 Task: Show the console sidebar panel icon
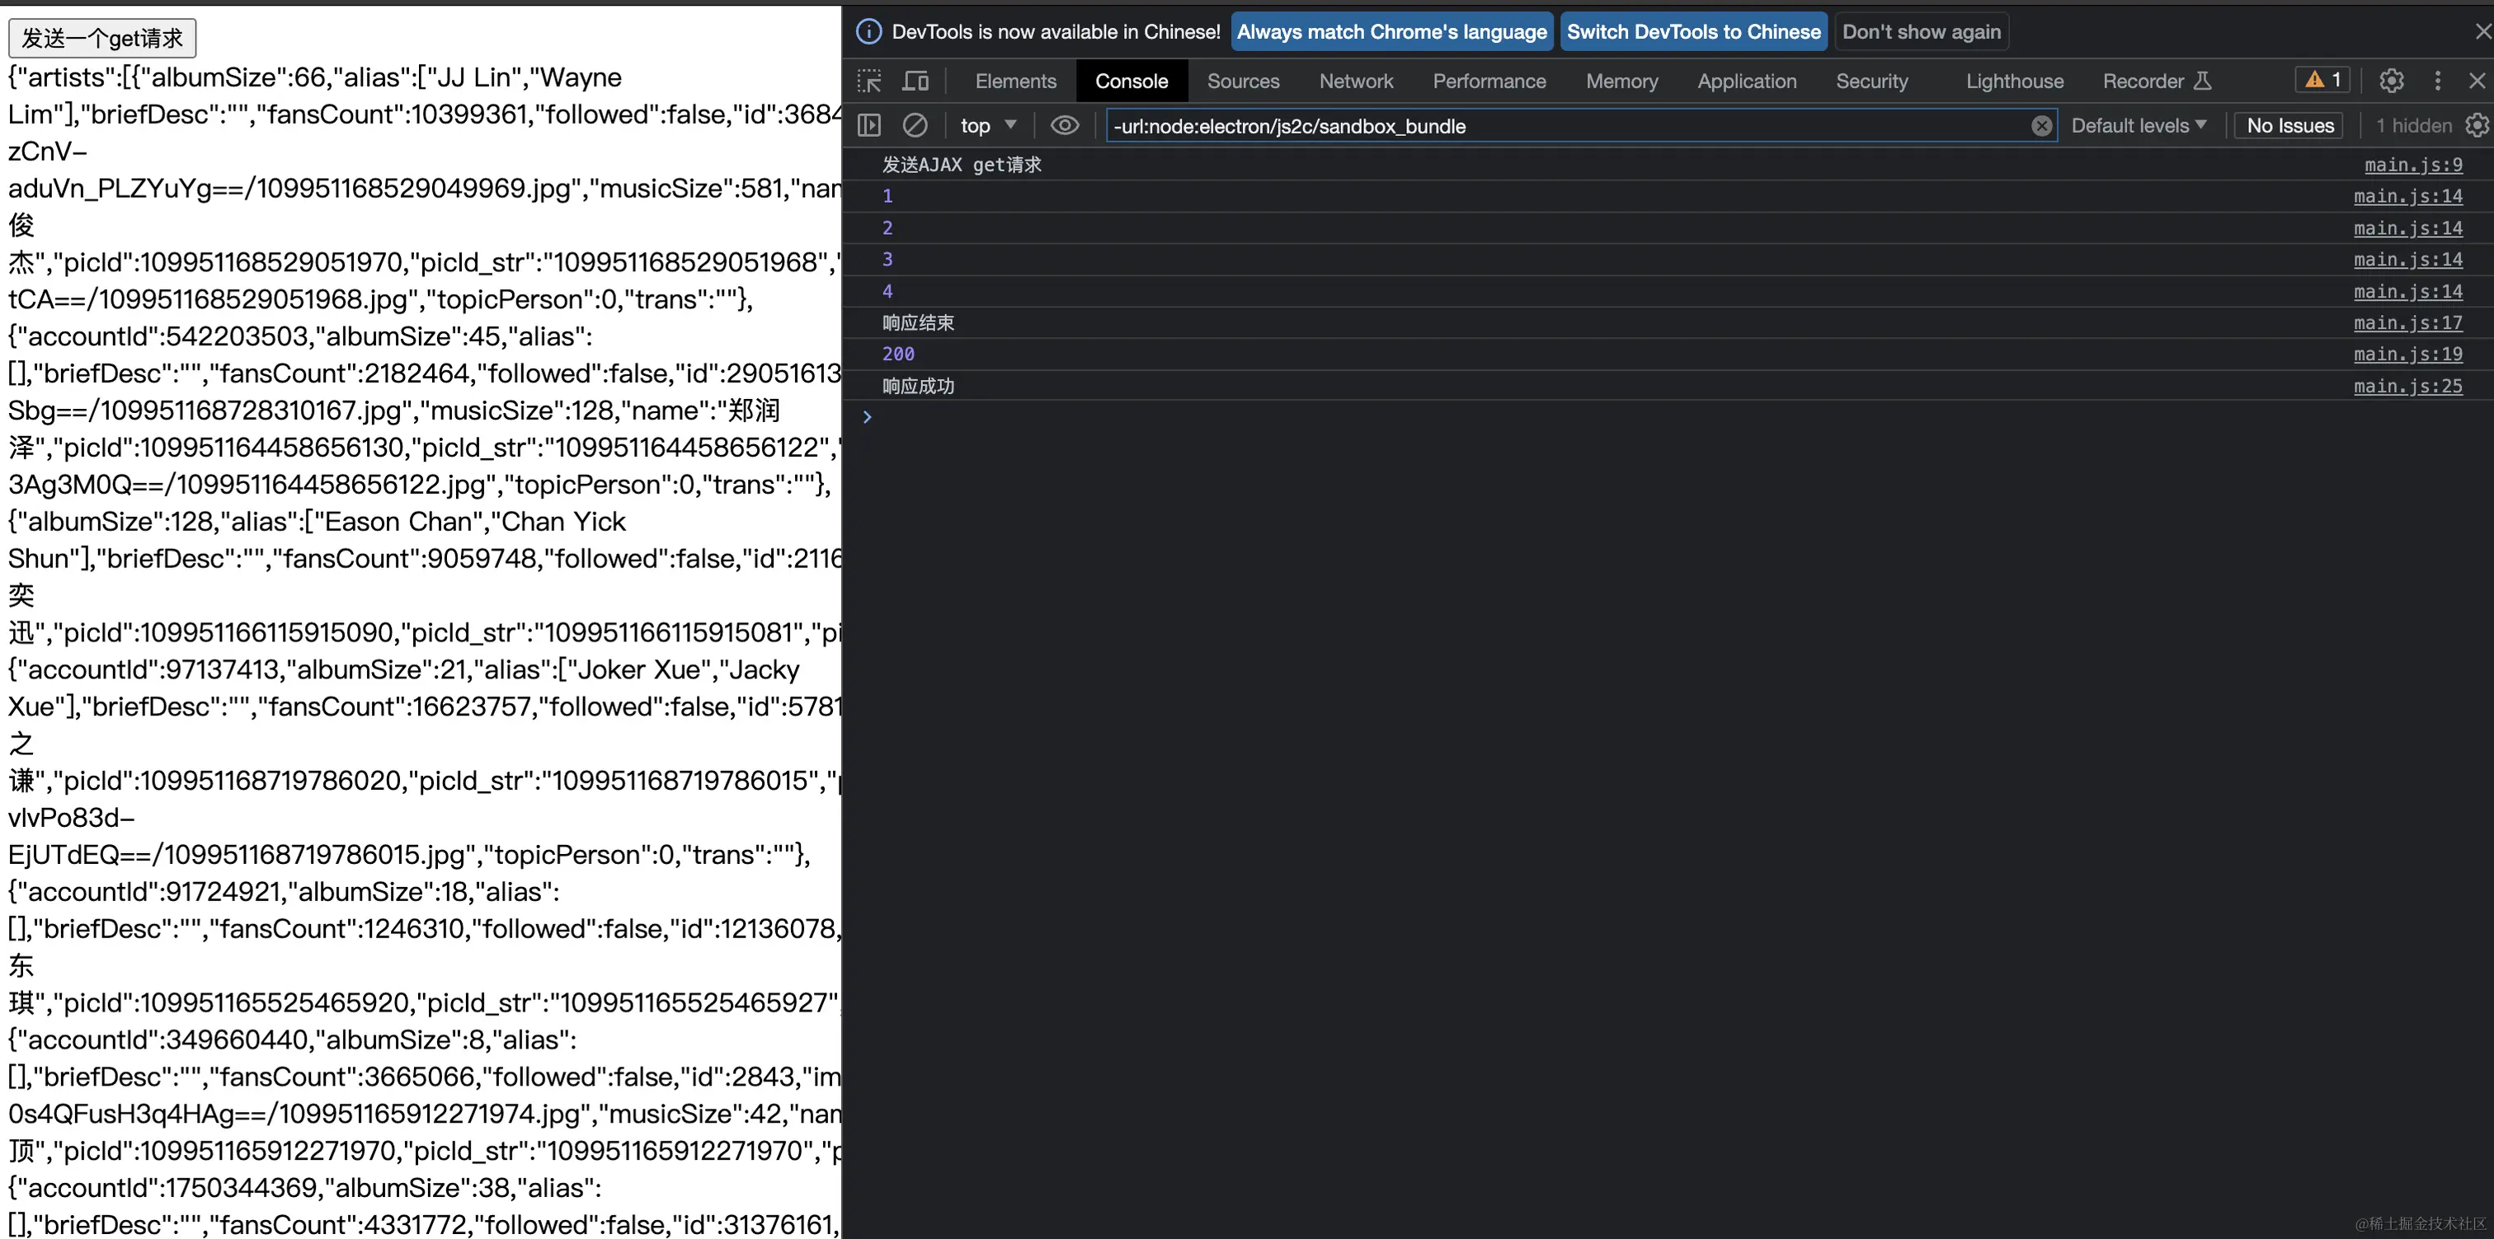(x=869, y=126)
